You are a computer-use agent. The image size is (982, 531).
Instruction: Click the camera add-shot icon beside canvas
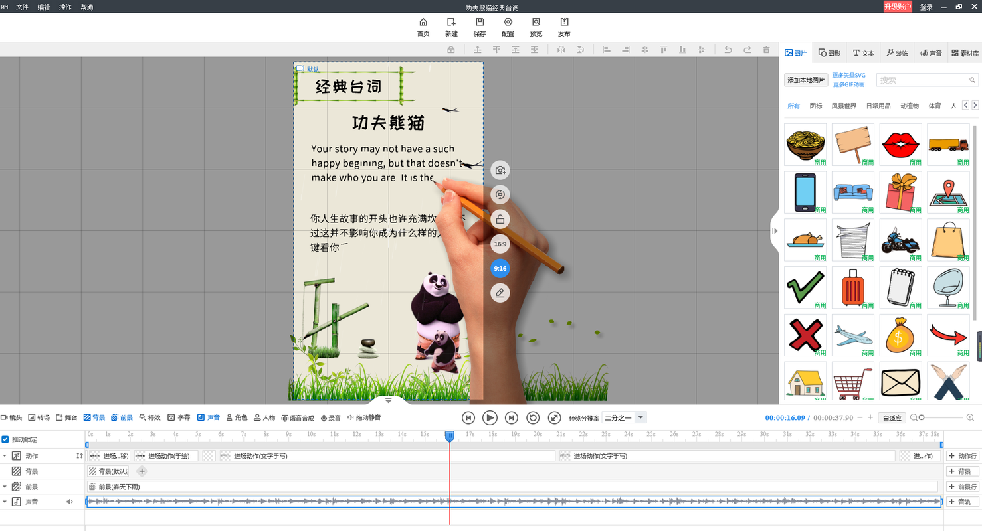(500, 170)
